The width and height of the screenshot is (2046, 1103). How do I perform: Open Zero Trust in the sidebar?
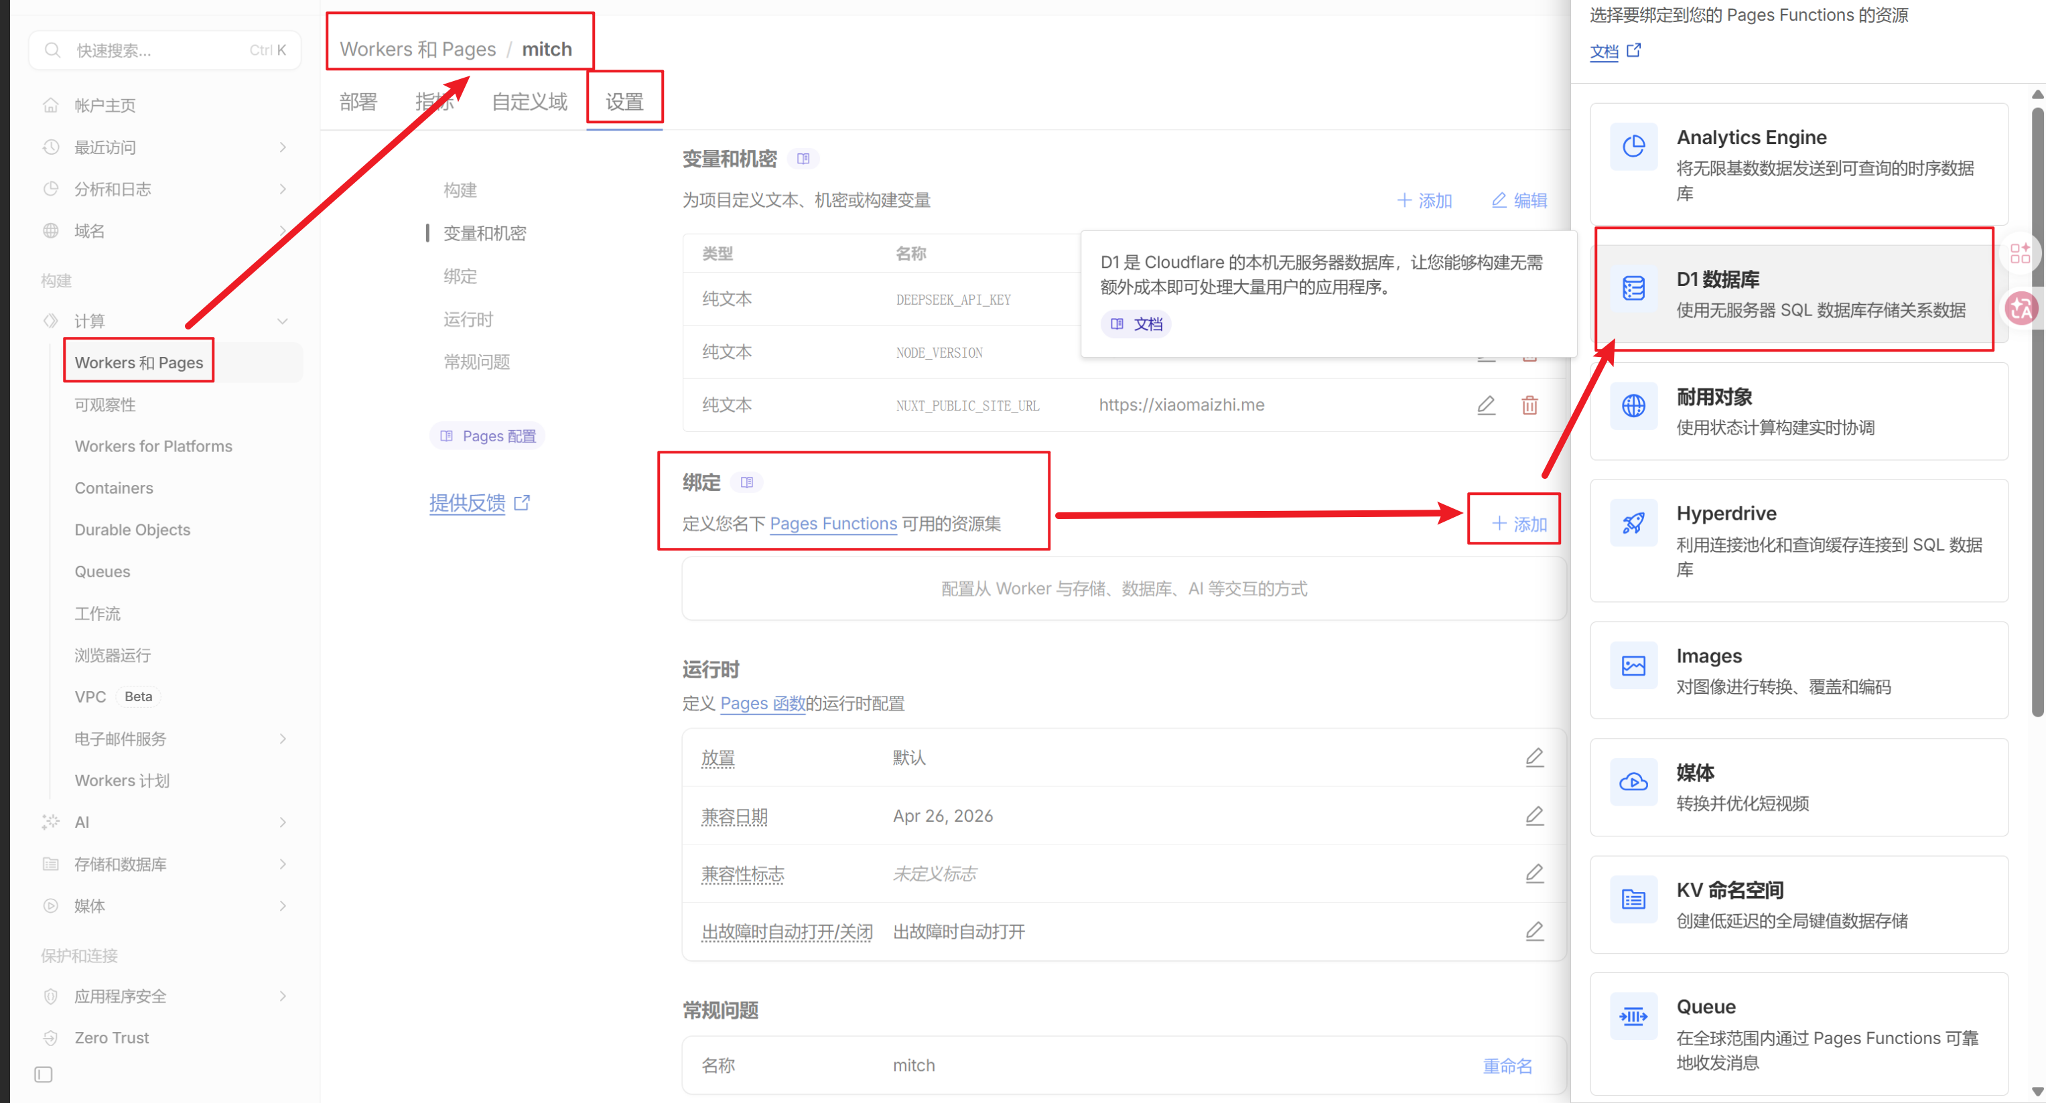click(112, 1037)
